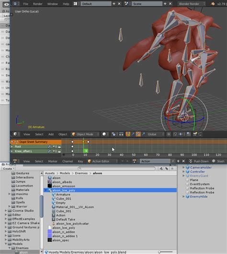Image resolution: width=227 pixels, height=254 pixels.
Task: Click the folder tree vertical scrollbar
Action: point(41,206)
